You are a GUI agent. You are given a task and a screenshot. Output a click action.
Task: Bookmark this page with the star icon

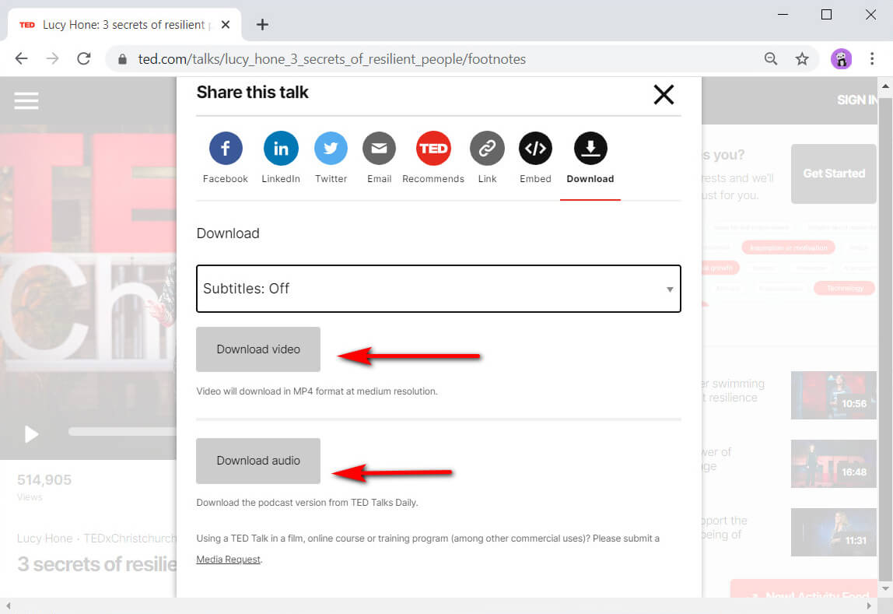pos(802,58)
